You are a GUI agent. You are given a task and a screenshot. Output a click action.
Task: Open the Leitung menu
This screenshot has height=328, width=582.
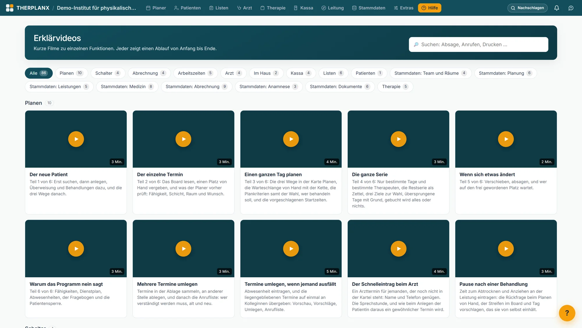[x=333, y=8]
